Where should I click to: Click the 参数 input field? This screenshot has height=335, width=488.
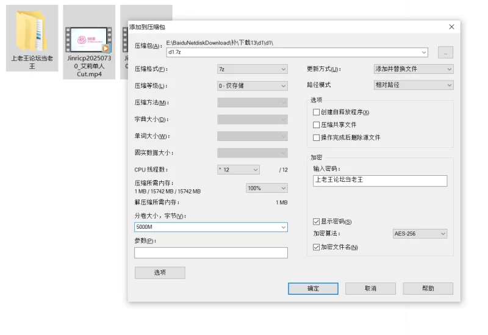[x=211, y=253]
